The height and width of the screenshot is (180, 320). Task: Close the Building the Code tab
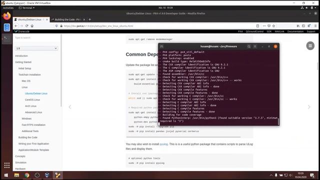point(84,19)
